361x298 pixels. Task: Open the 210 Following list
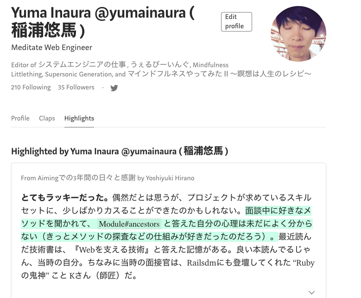click(31, 87)
